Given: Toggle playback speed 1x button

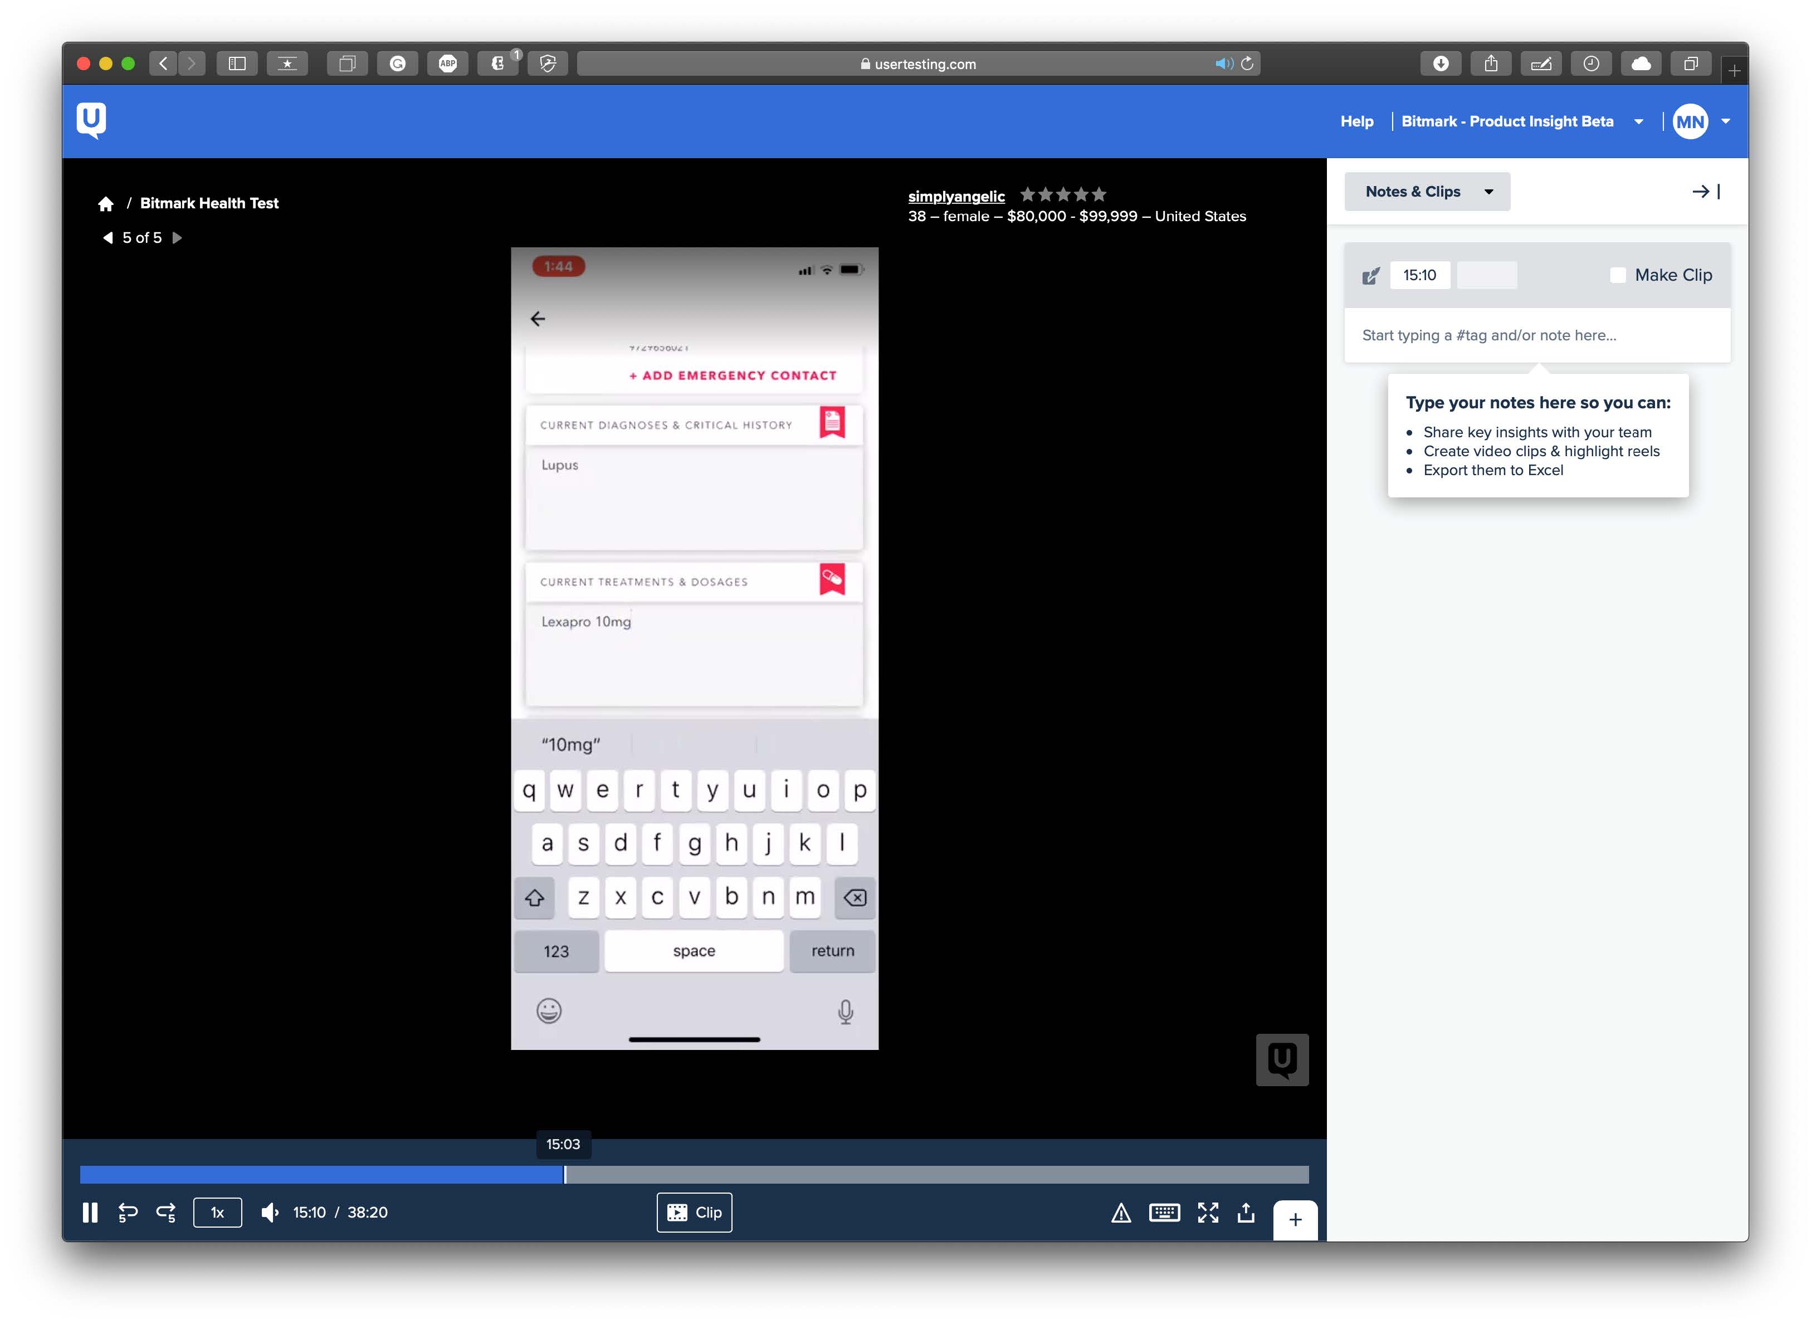Looking at the screenshot, I should click(217, 1213).
